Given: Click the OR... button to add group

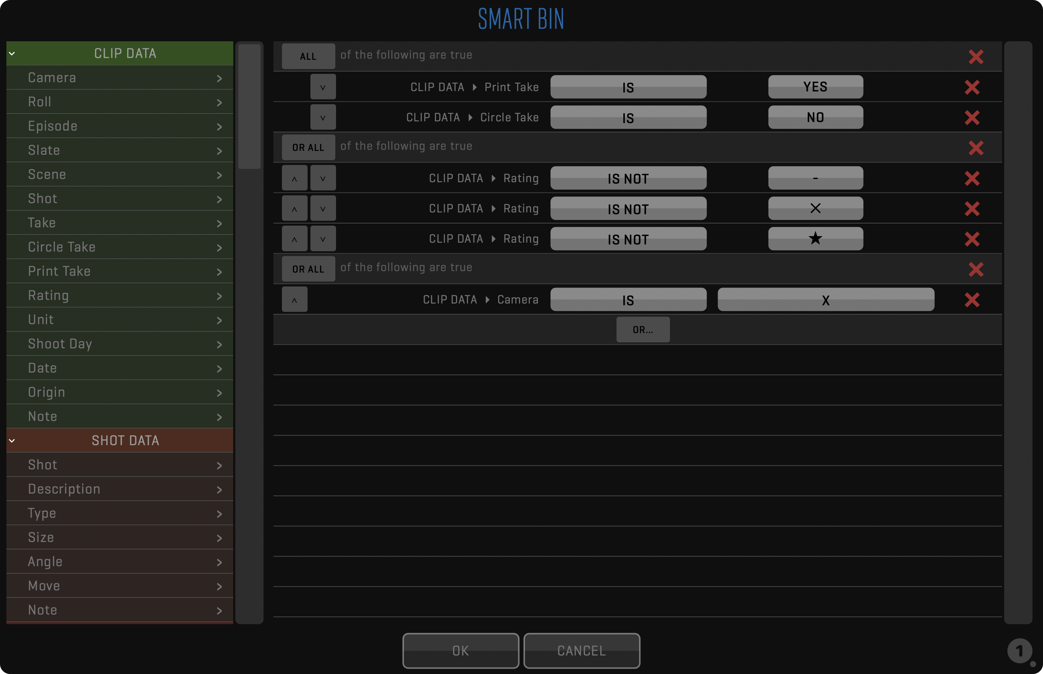Looking at the screenshot, I should point(643,330).
